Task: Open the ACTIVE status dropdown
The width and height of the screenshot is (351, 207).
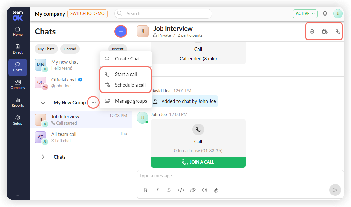Action: pyautogui.click(x=305, y=14)
